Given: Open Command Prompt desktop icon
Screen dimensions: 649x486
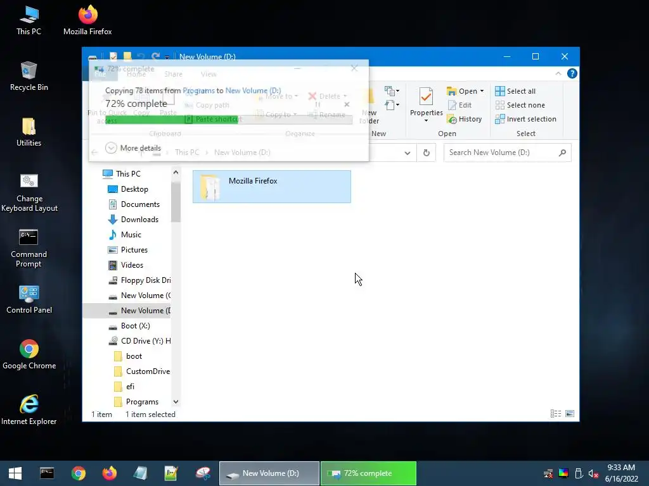Looking at the screenshot, I should click(29, 248).
